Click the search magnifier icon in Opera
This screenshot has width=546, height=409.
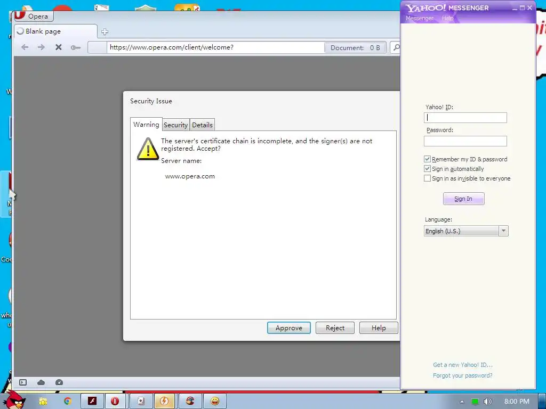click(x=396, y=47)
